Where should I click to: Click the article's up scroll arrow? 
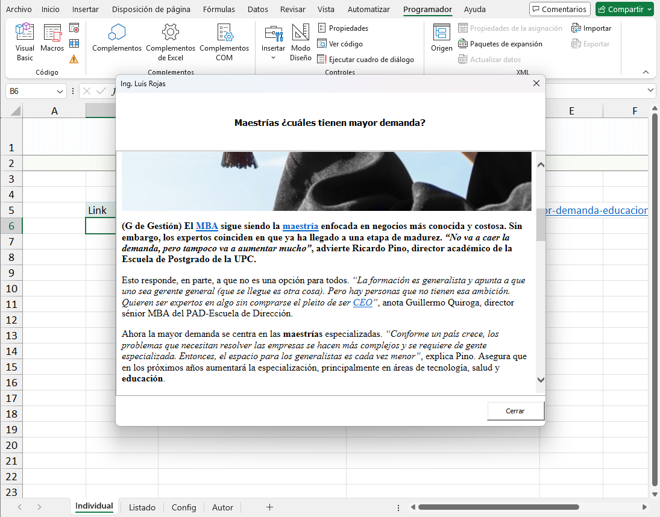(541, 165)
